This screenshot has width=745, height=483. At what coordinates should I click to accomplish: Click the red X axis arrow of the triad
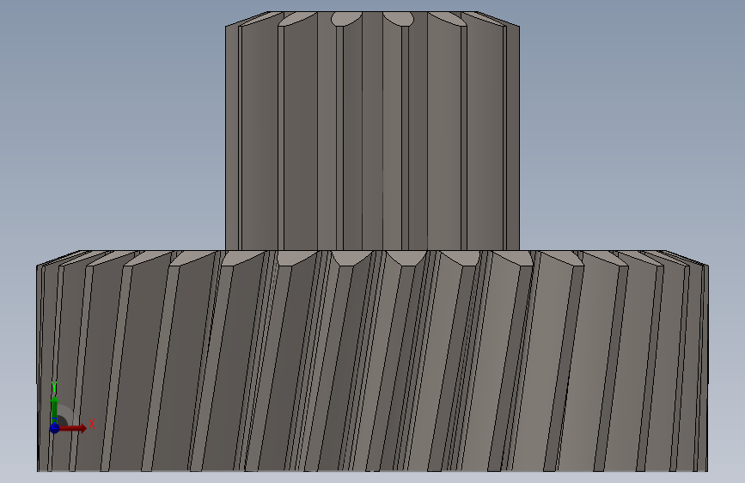point(72,428)
